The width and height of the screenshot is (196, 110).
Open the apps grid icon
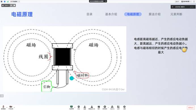(x=118, y=107)
